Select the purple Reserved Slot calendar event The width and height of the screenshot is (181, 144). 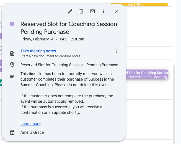(147, 74)
